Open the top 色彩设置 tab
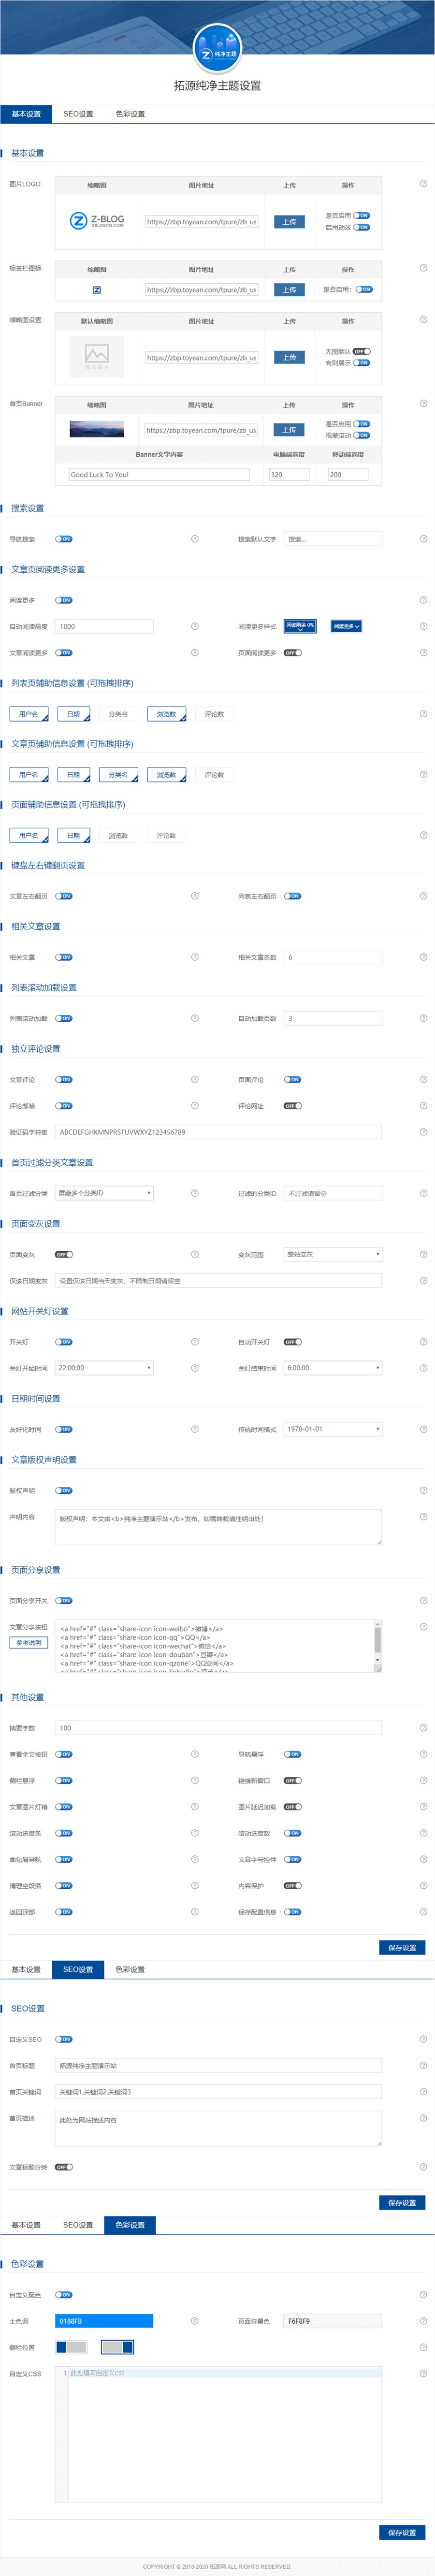 (130, 114)
